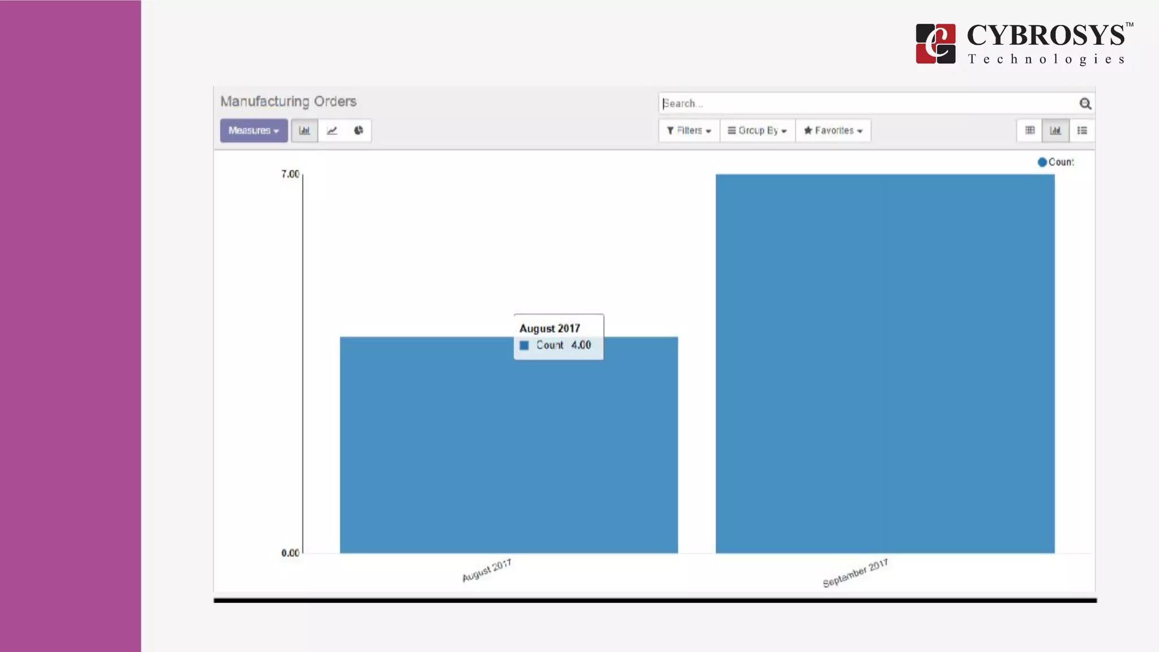Expand the Filters dropdown
Viewport: 1159px width, 652px height.
point(689,131)
